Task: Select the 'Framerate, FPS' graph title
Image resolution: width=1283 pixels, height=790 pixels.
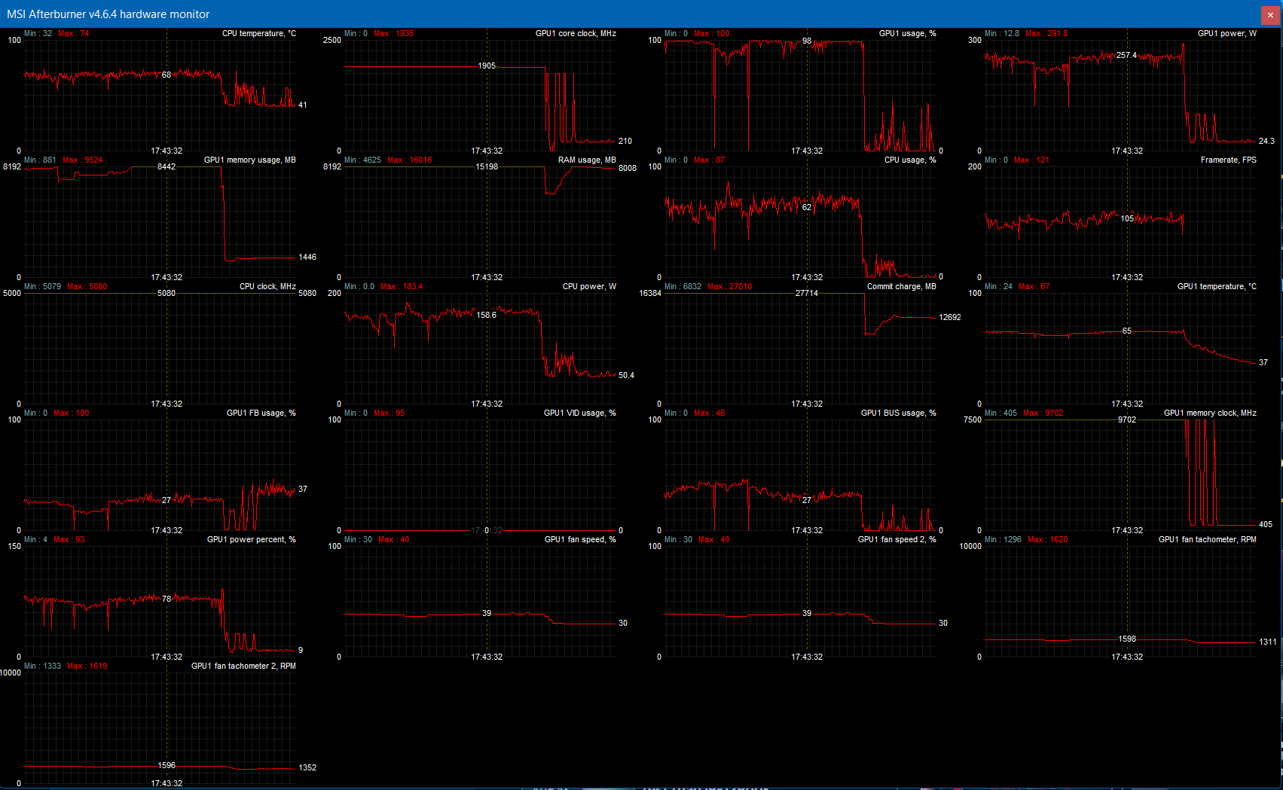Action: [1228, 160]
